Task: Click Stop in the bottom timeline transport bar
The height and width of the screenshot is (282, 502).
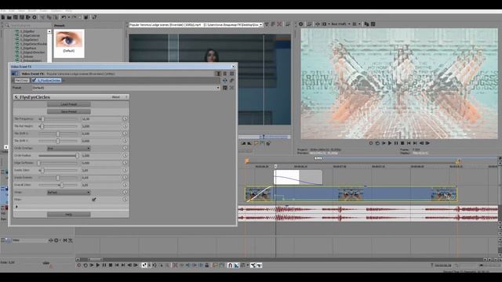Action: pos(111,266)
